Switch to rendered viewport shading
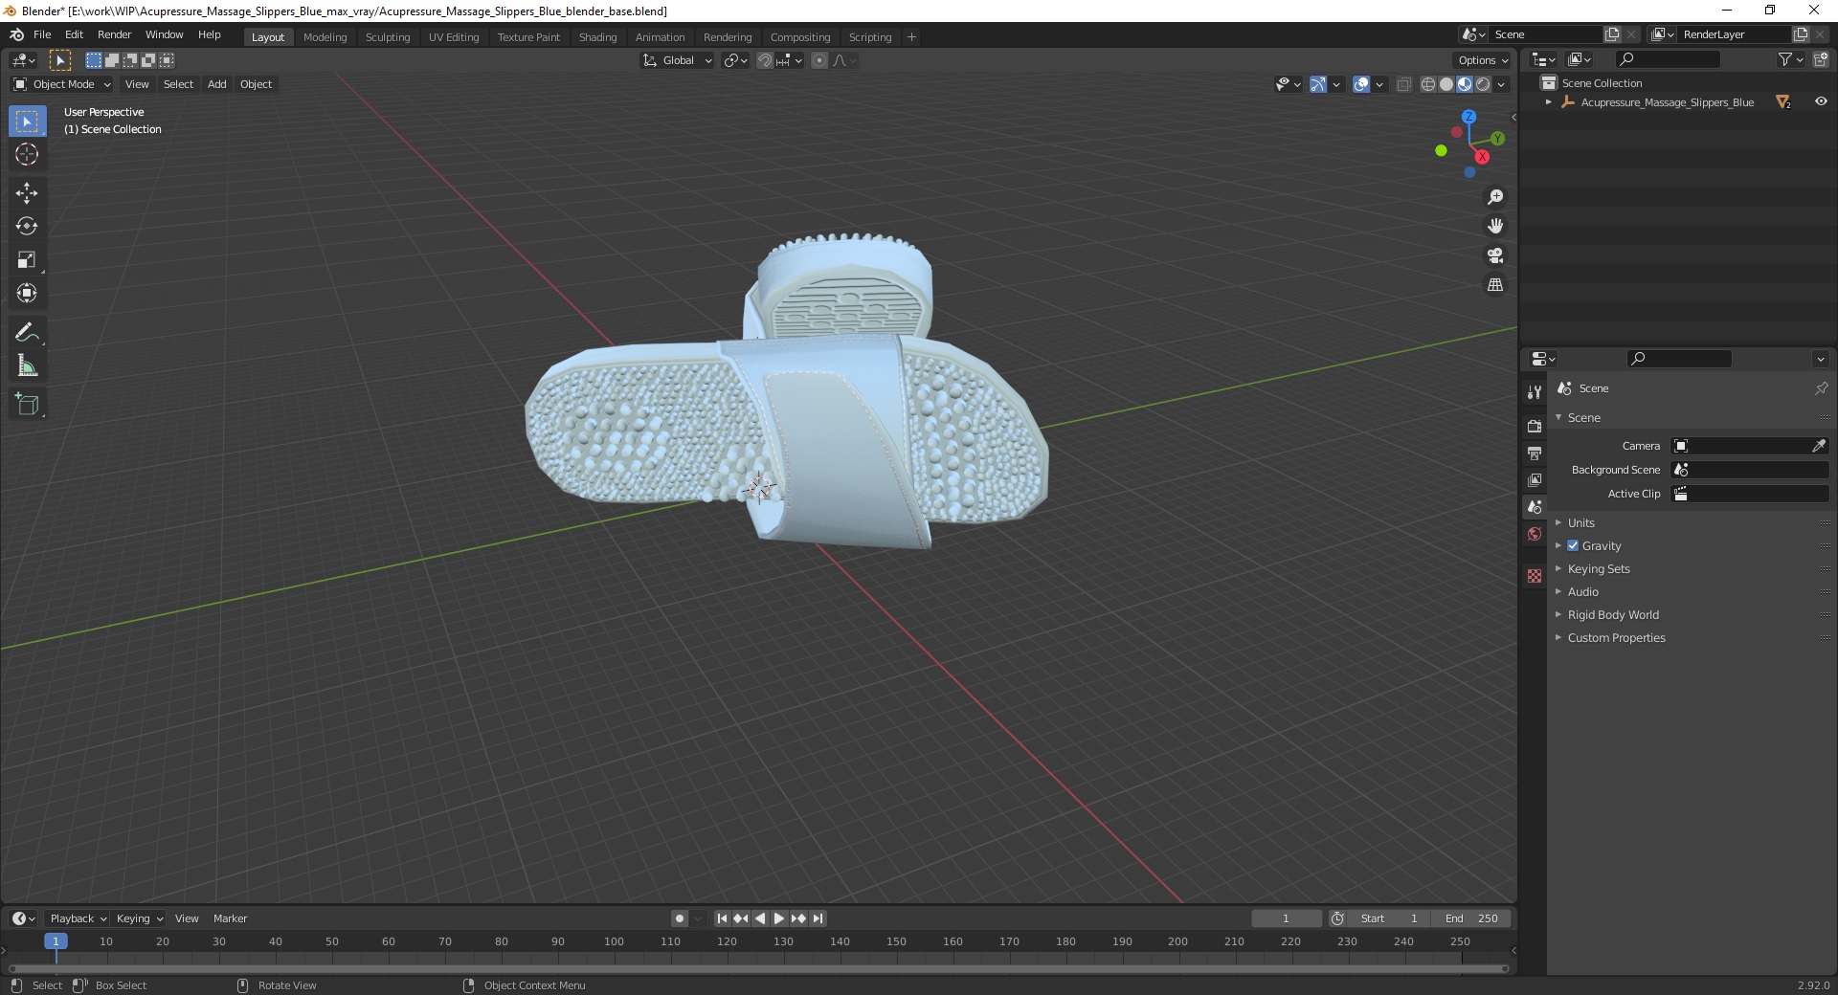 coord(1483,84)
